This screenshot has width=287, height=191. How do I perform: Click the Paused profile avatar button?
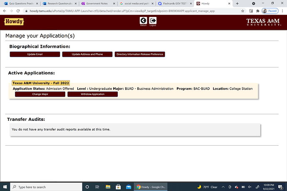pos(270,11)
